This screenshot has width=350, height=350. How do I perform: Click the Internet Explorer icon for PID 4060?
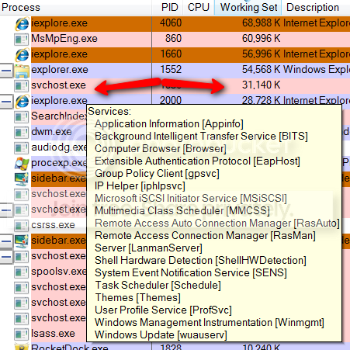(22, 23)
